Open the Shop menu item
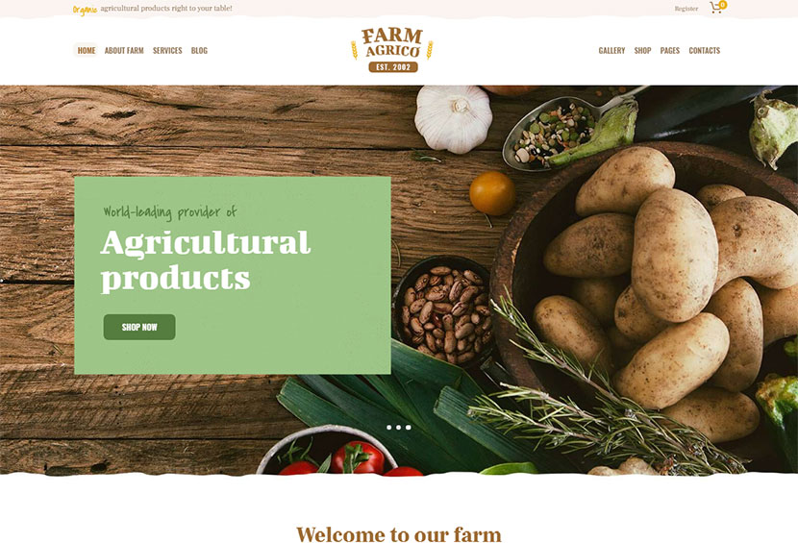The height and width of the screenshot is (543, 798). [643, 50]
